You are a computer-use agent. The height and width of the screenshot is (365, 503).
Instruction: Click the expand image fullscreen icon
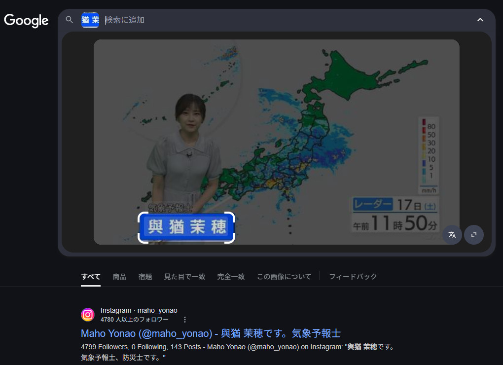474,235
